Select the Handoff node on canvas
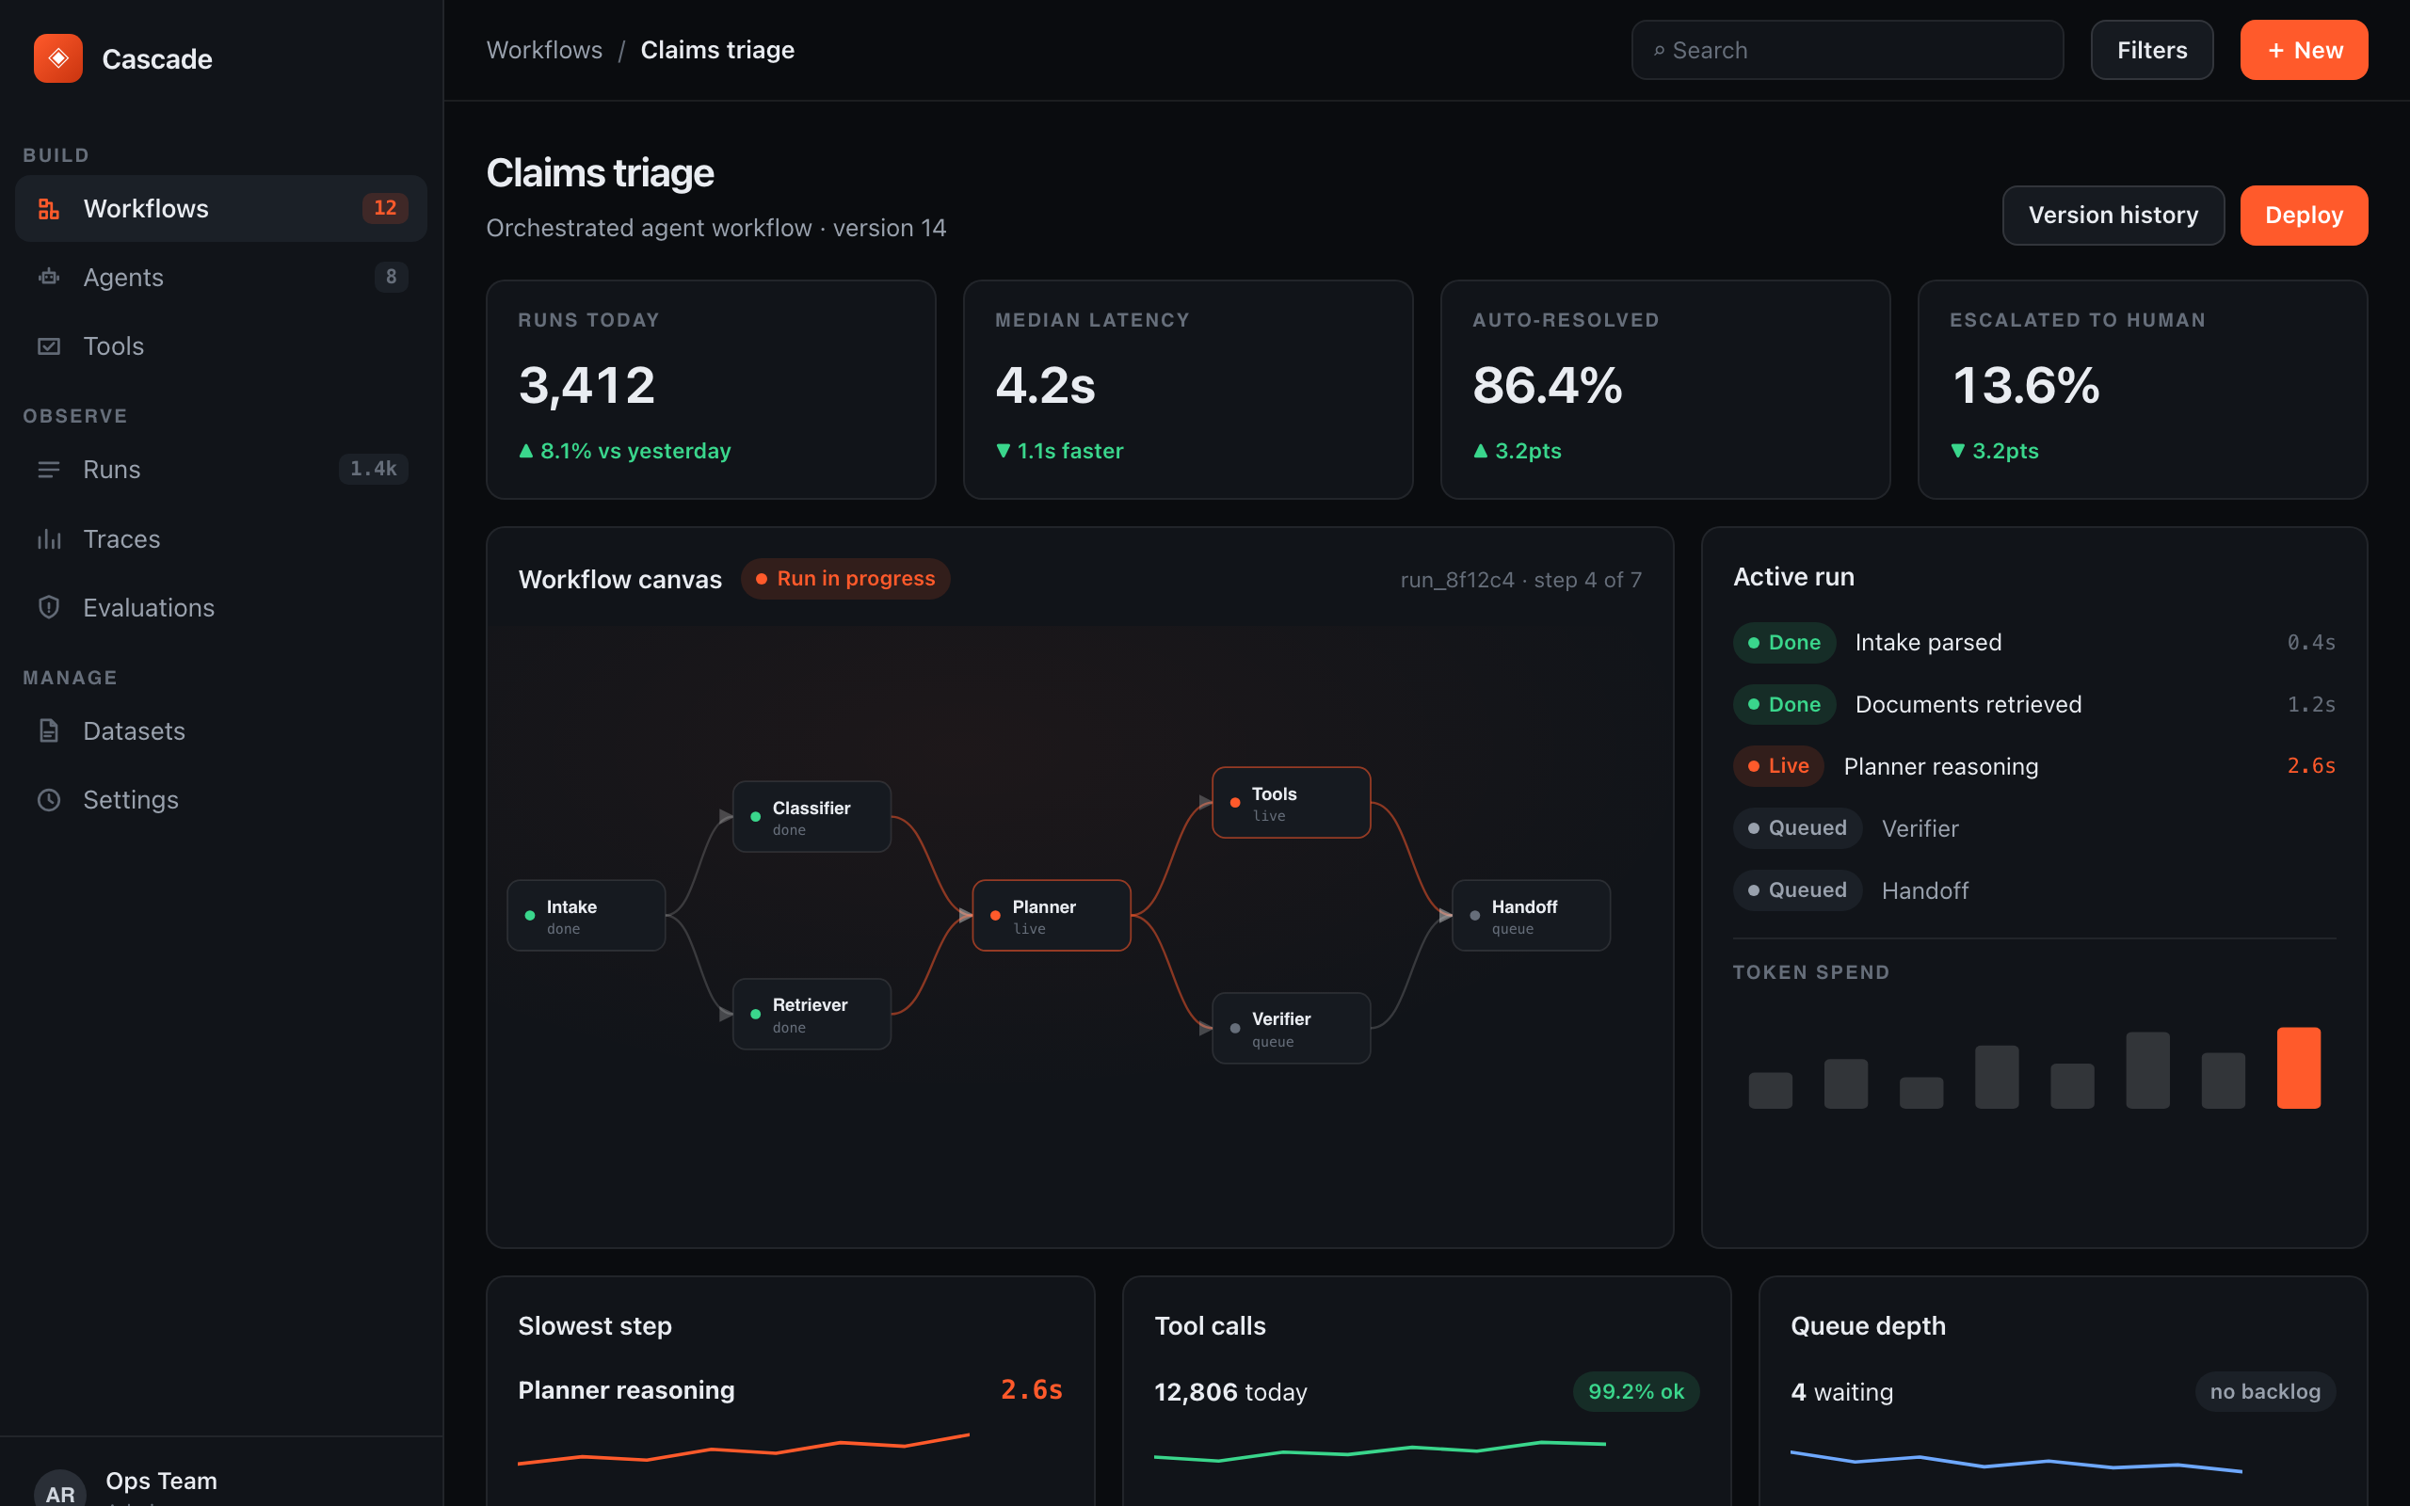 pos(1531,915)
